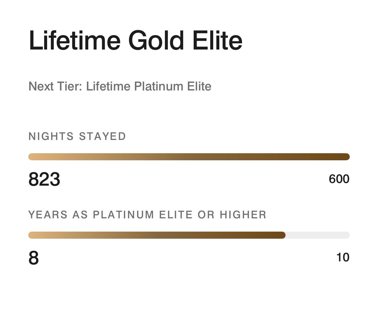Click the word STAYED in the nights label
378x310 pixels.
pyautogui.click(x=102, y=136)
